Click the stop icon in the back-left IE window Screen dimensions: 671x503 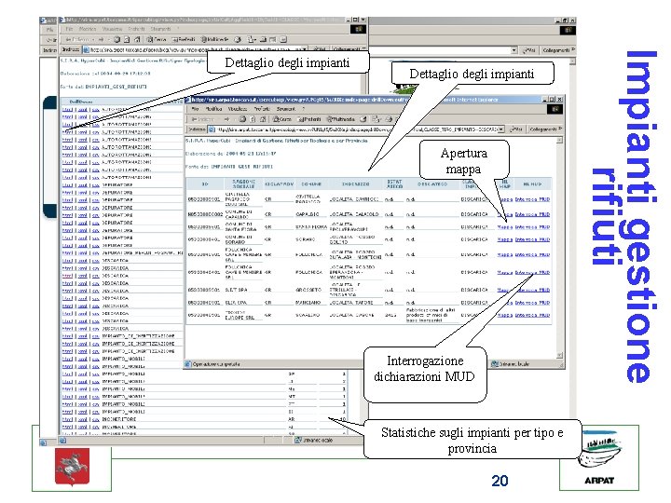(x=117, y=39)
